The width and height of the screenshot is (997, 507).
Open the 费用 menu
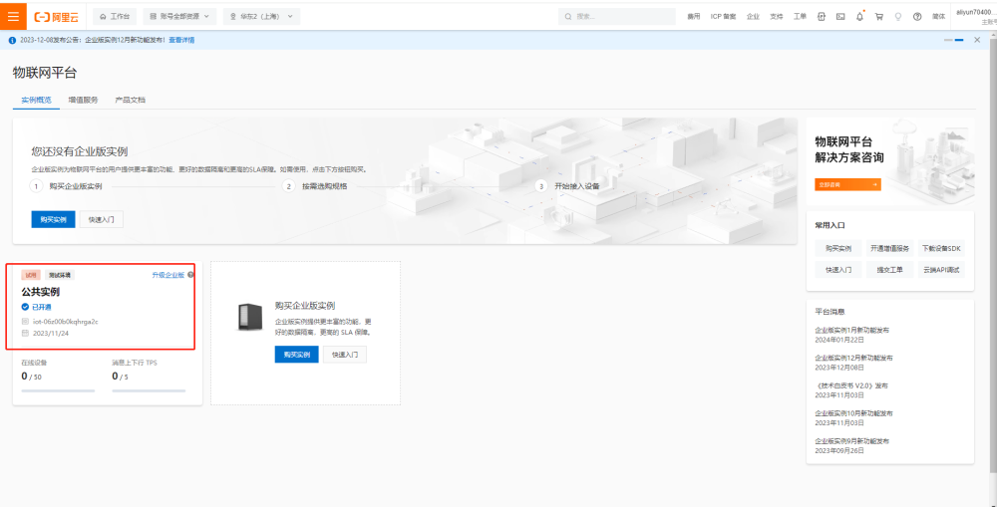point(694,17)
